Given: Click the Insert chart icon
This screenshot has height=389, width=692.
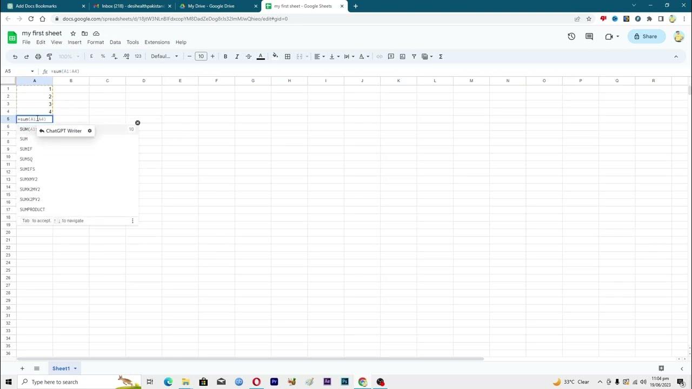Looking at the screenshot, I should [402, 56].
